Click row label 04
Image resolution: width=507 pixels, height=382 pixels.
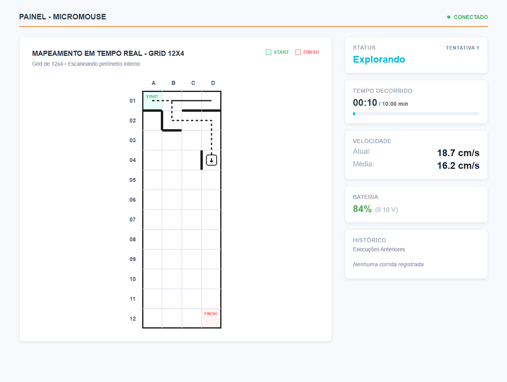(133, 160)
